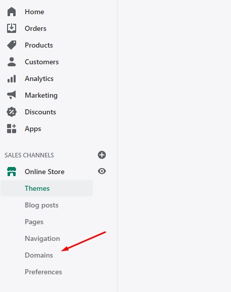Go to Orders section
The width and height of the screenshot is (231, 292).
[x=36, y=28]
